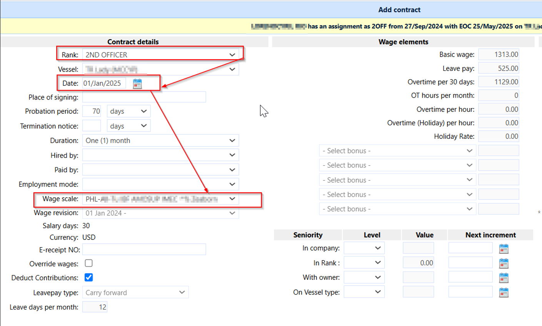
Task: Expand the Wage scale dropdown
Action: click(160, 199)
